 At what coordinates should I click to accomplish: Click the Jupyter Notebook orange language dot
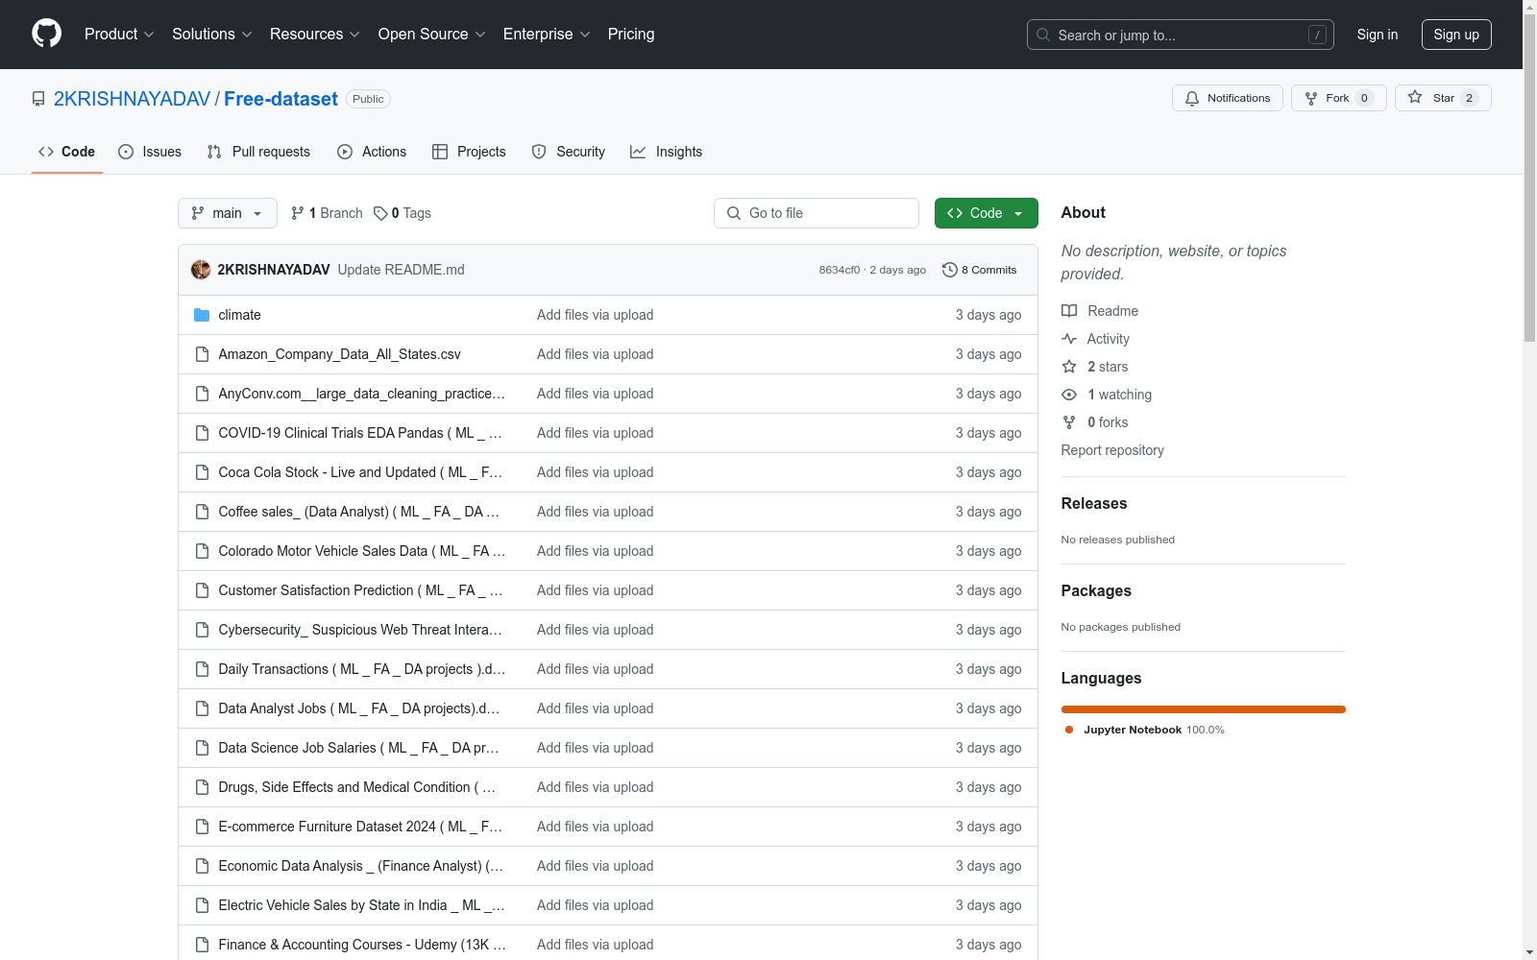click(x=1069, y=730)
